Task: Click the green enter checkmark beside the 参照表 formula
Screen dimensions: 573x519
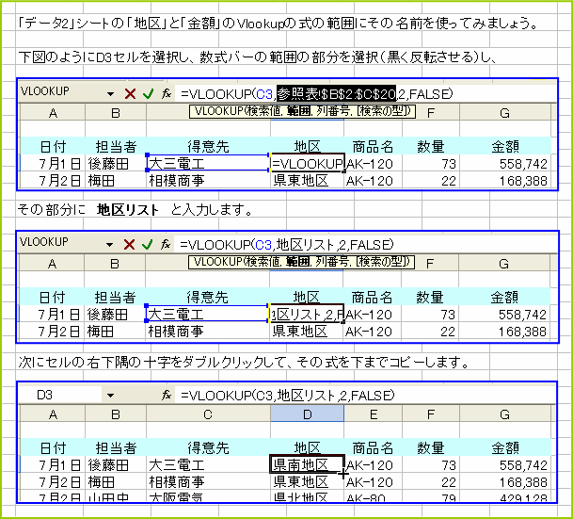Action: 148,94
